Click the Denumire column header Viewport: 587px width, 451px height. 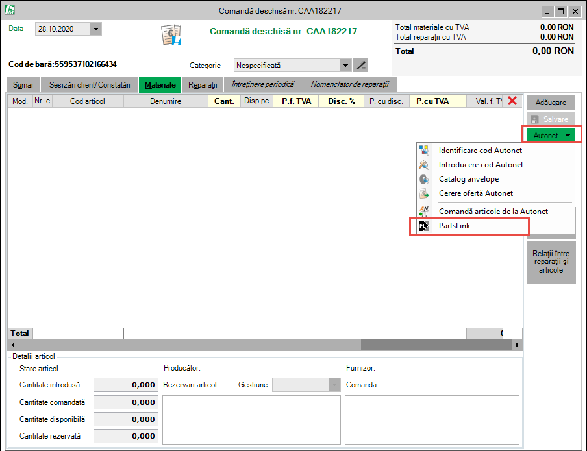166,101
